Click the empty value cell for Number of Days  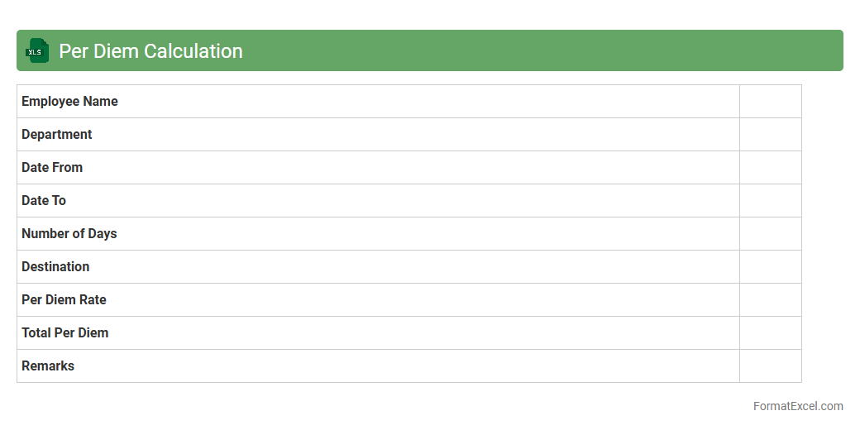tap(770, 234)
